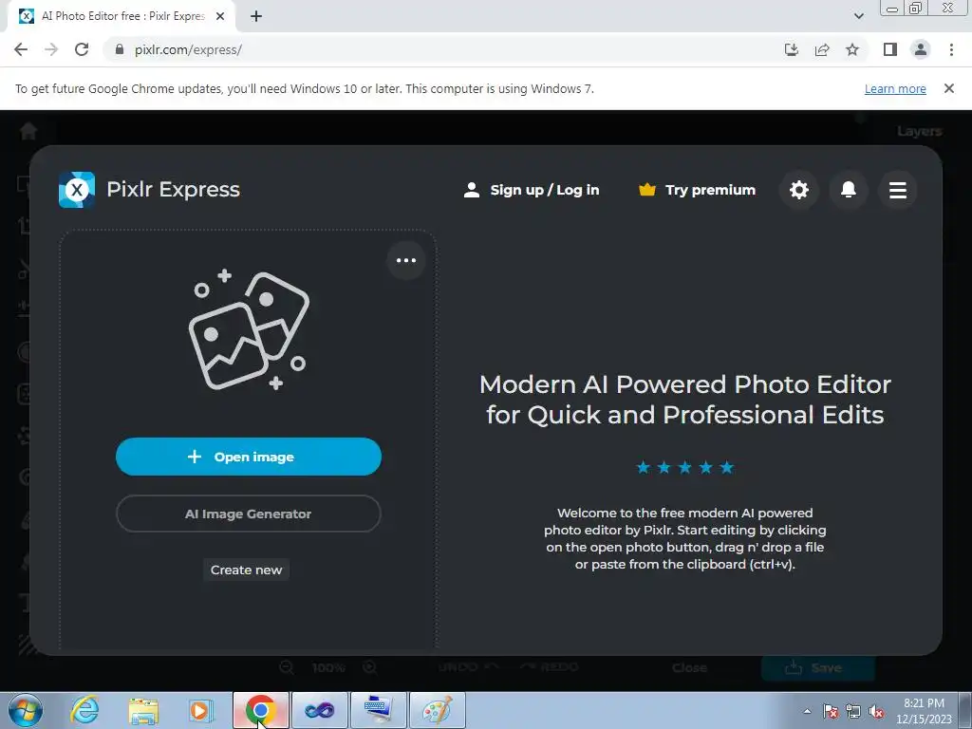
Task: Click the taskbar clock showing 8:21 PM
Action: coord(924,711)
